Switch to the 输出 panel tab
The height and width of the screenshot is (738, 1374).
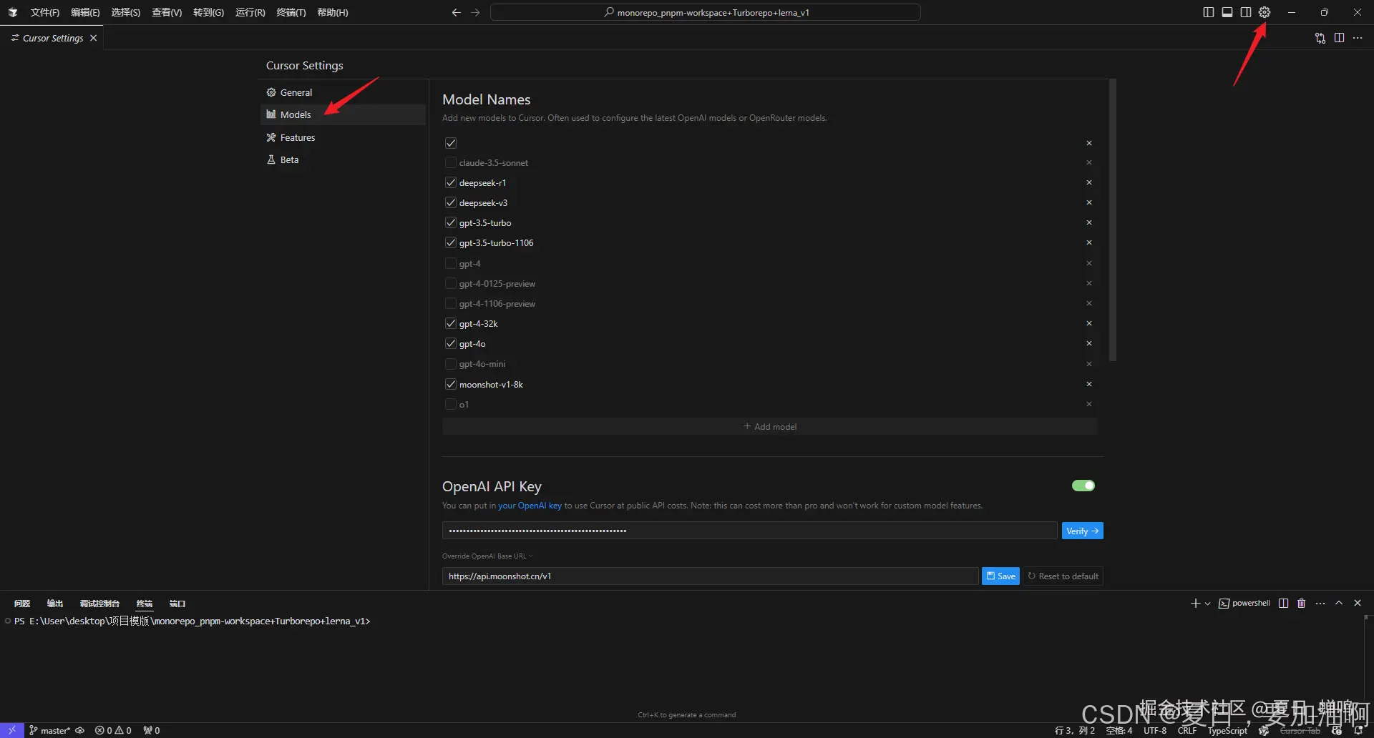55,604
